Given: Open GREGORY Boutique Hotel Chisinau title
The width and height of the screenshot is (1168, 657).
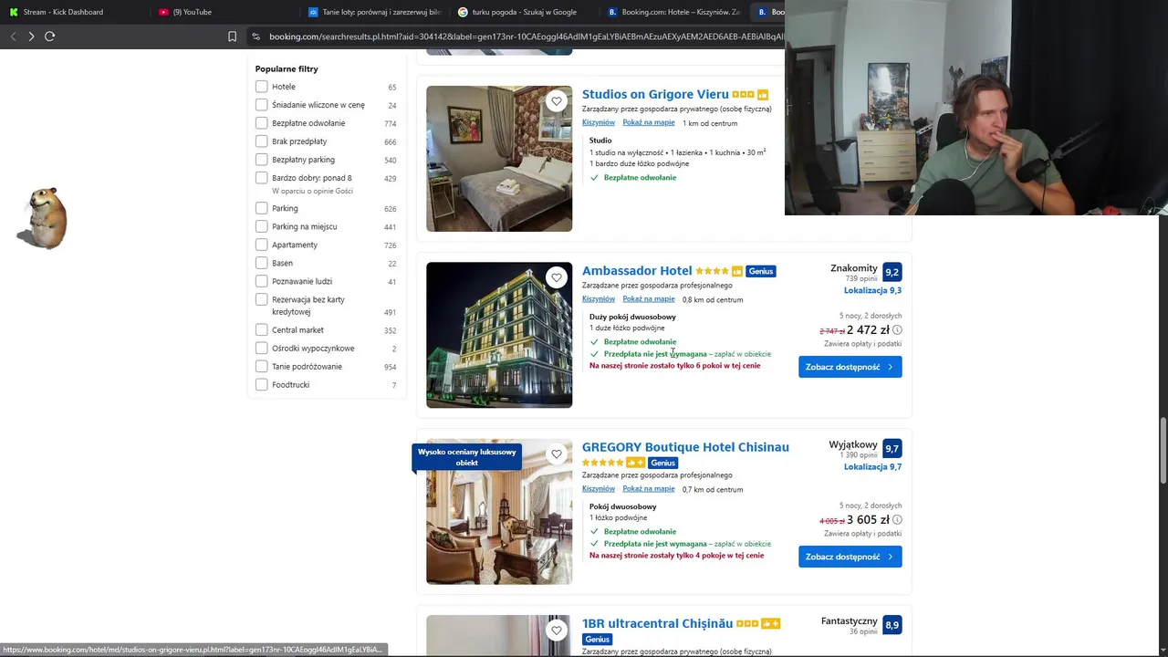Looking at the screenshot, I should [685, 447].
